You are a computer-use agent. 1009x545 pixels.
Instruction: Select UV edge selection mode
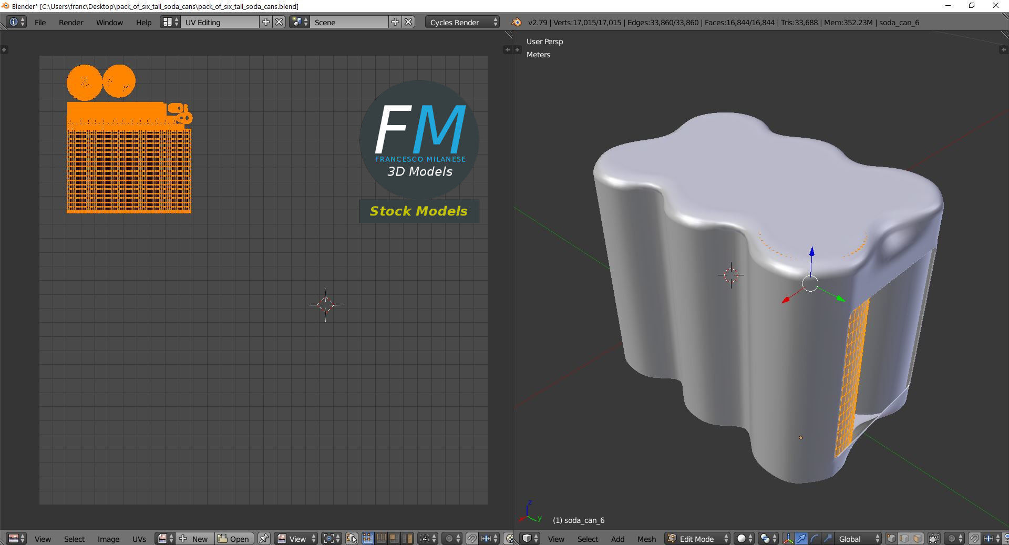coord(380,539)
